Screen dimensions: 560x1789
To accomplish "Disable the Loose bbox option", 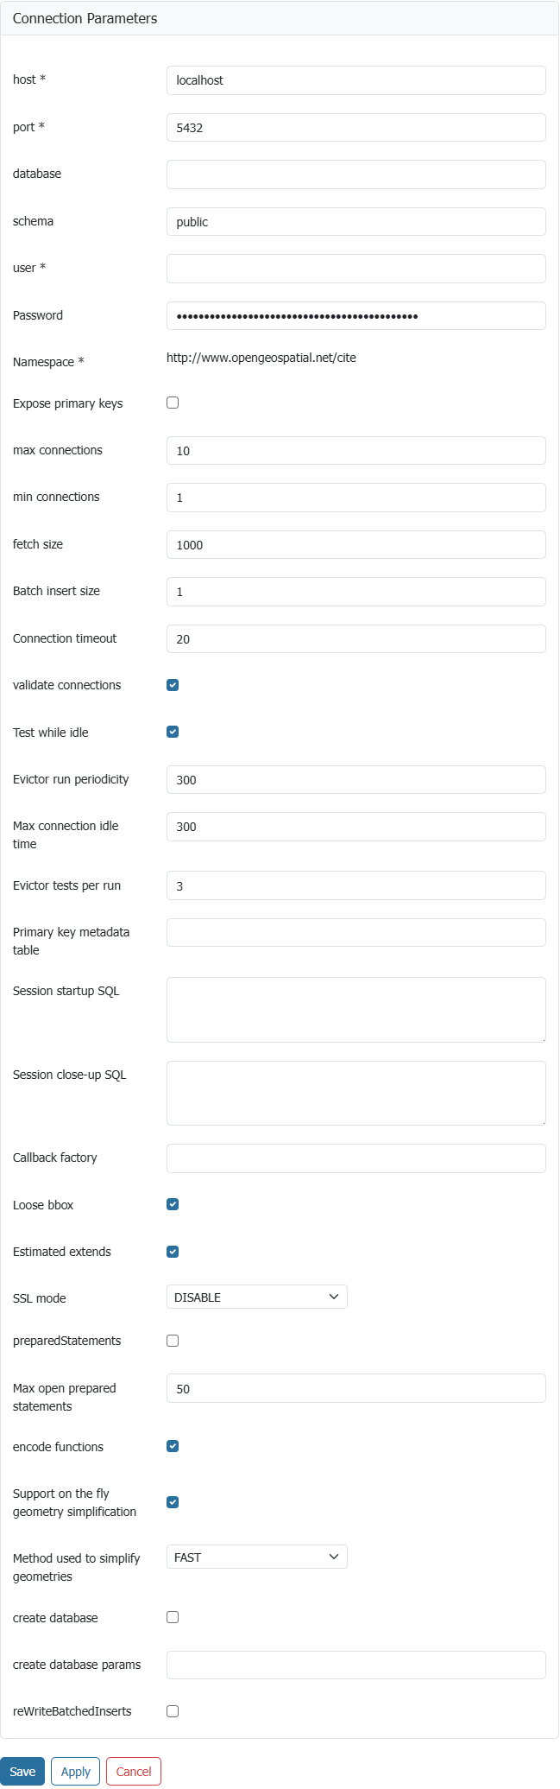I will pos(173,1204).
